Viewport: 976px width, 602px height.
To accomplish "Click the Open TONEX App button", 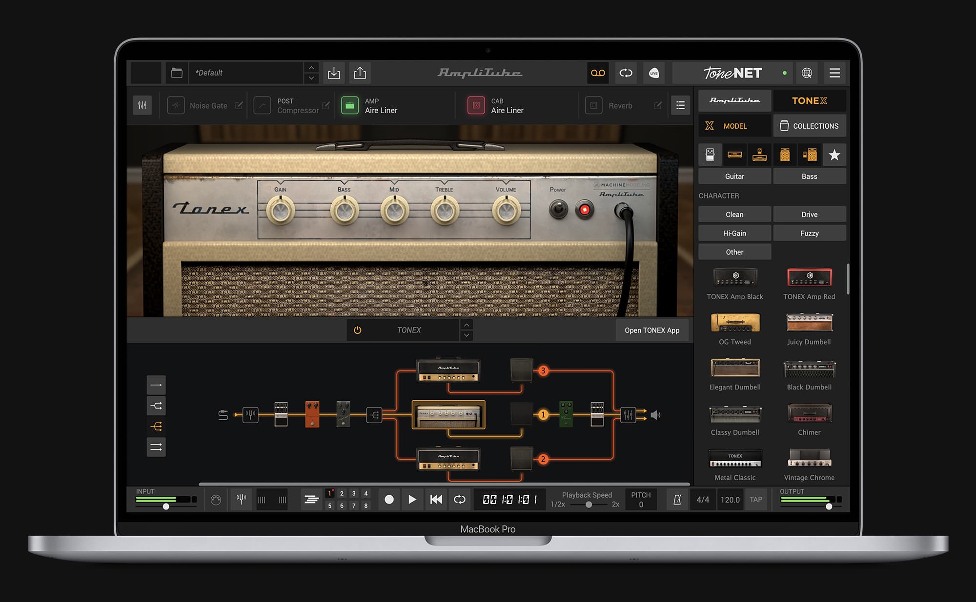I will click(x=652, y=330).
